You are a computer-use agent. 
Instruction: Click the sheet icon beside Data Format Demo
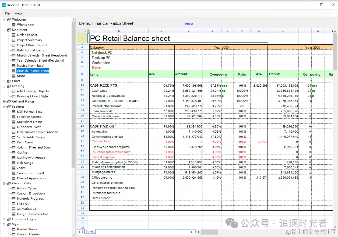coord(13,50)
